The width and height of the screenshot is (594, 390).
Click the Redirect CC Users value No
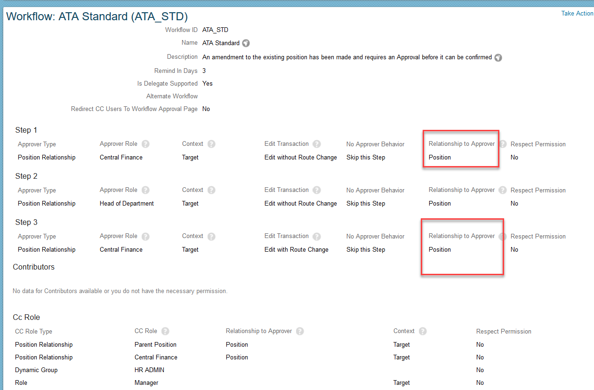tap(206, 109)
